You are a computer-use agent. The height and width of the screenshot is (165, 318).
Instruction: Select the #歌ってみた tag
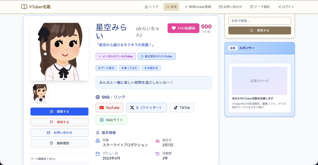tap(129, 68)
